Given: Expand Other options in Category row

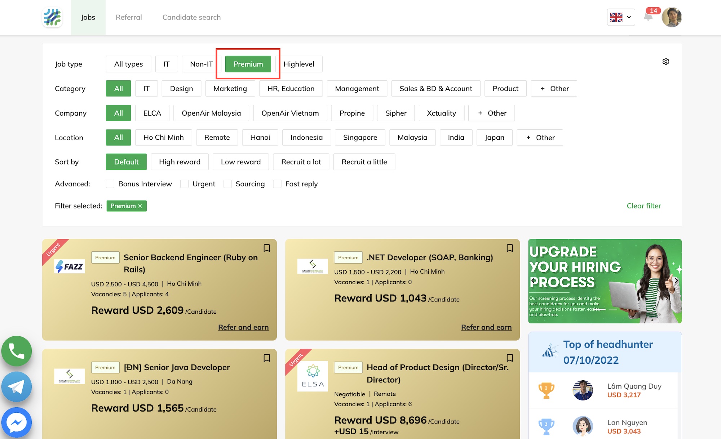Looking at the screenshot, I should (x=554, y=89).
